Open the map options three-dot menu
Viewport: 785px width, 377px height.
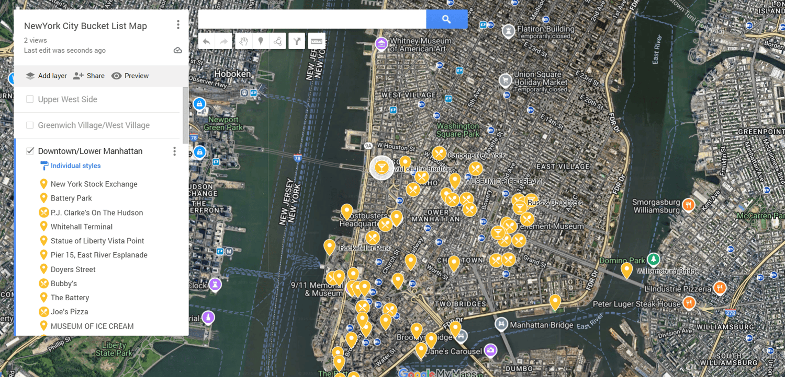point(178,25)
